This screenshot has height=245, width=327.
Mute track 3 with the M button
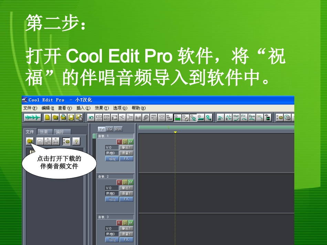coord(131,223)
